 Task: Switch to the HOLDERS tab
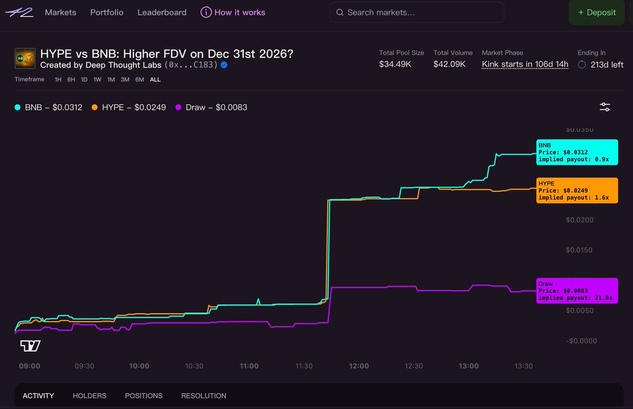coord(90,396)
